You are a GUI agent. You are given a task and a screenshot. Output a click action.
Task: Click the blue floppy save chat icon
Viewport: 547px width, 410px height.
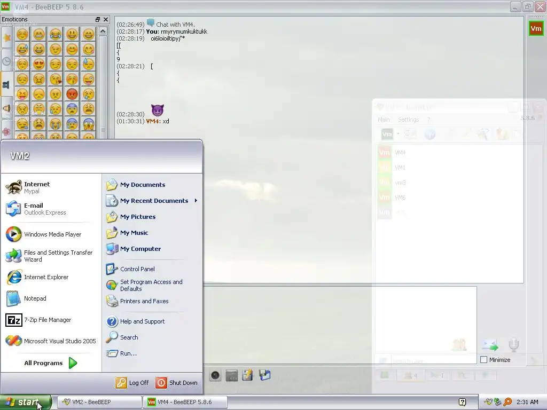pos(265,375)
